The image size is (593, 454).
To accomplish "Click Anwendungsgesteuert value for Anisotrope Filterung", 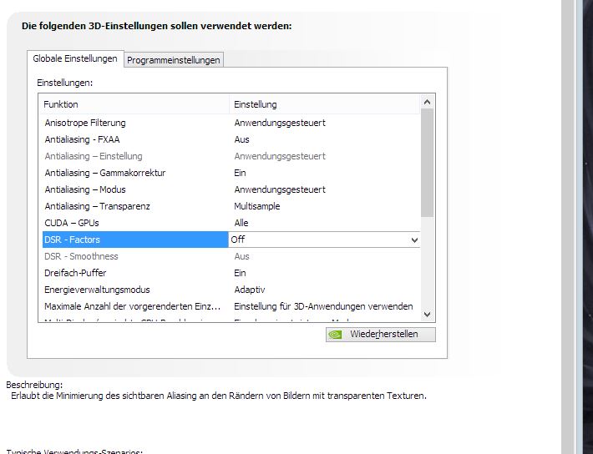I will [x=280, y=123].
